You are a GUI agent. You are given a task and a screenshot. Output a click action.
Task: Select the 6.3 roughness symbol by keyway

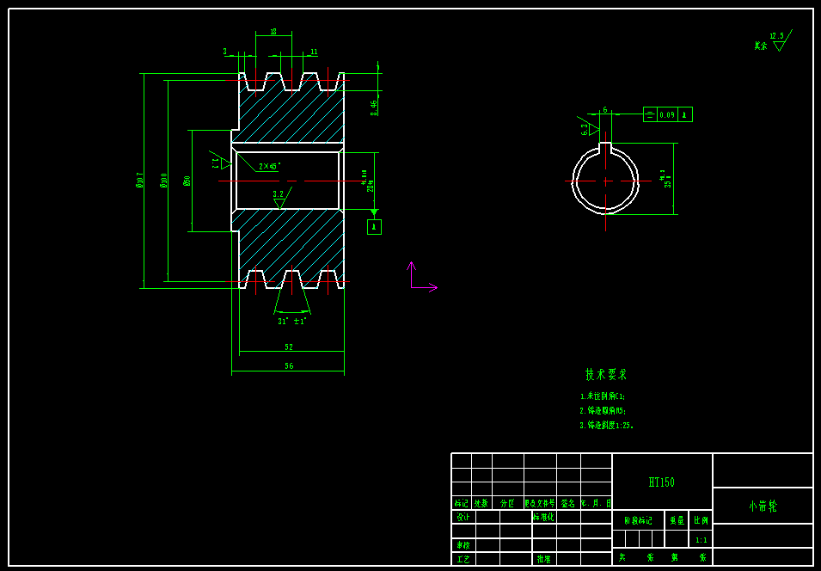pos(589,126)
